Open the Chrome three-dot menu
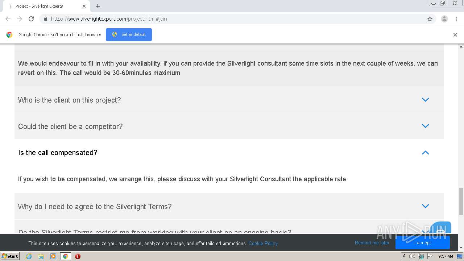 click(456, 19)
